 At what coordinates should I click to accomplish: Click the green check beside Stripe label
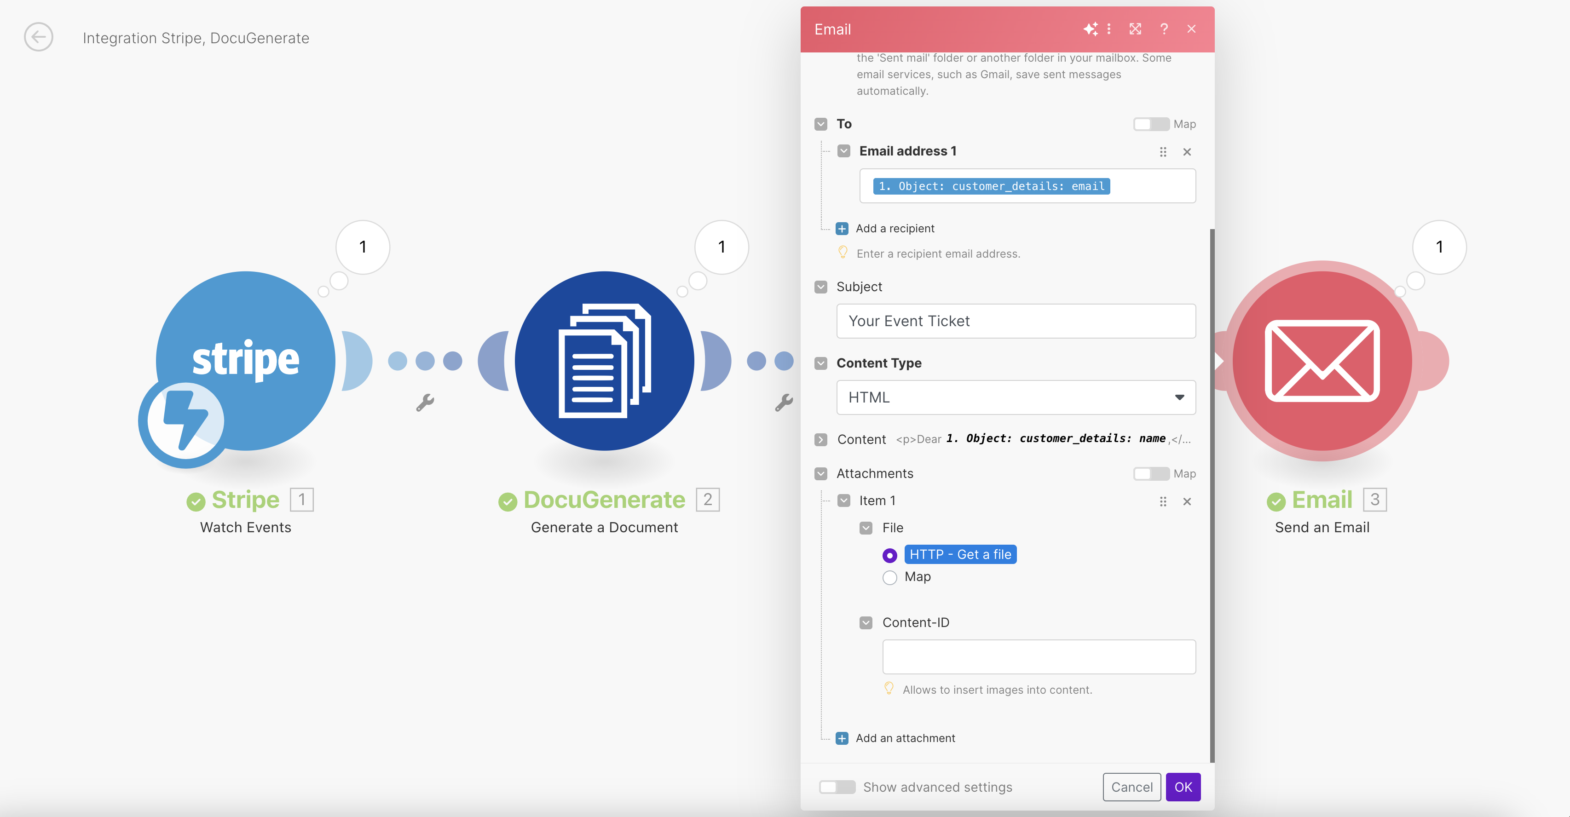coord(196,501)
